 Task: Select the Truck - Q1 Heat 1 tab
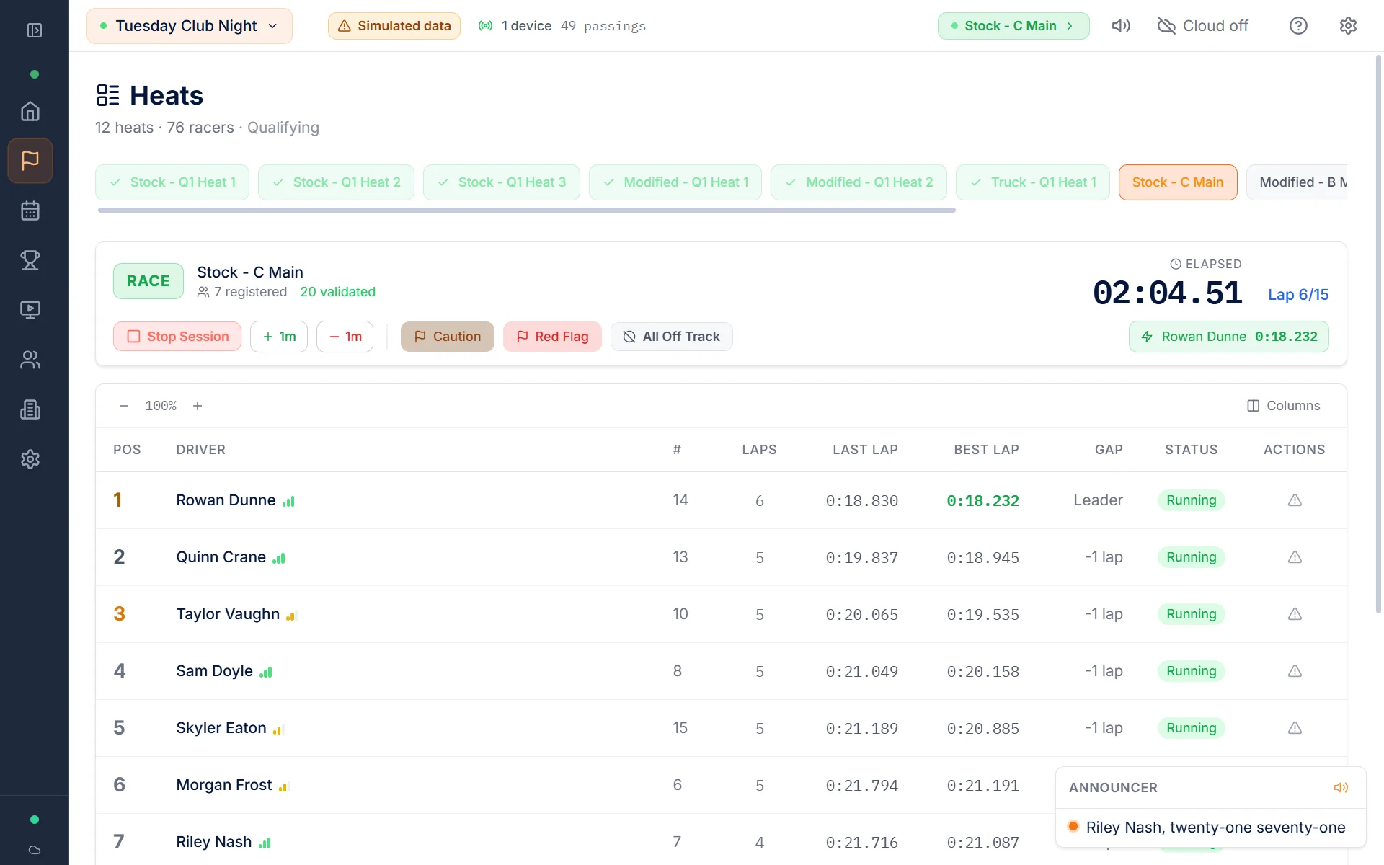(x=1033, y=182)
